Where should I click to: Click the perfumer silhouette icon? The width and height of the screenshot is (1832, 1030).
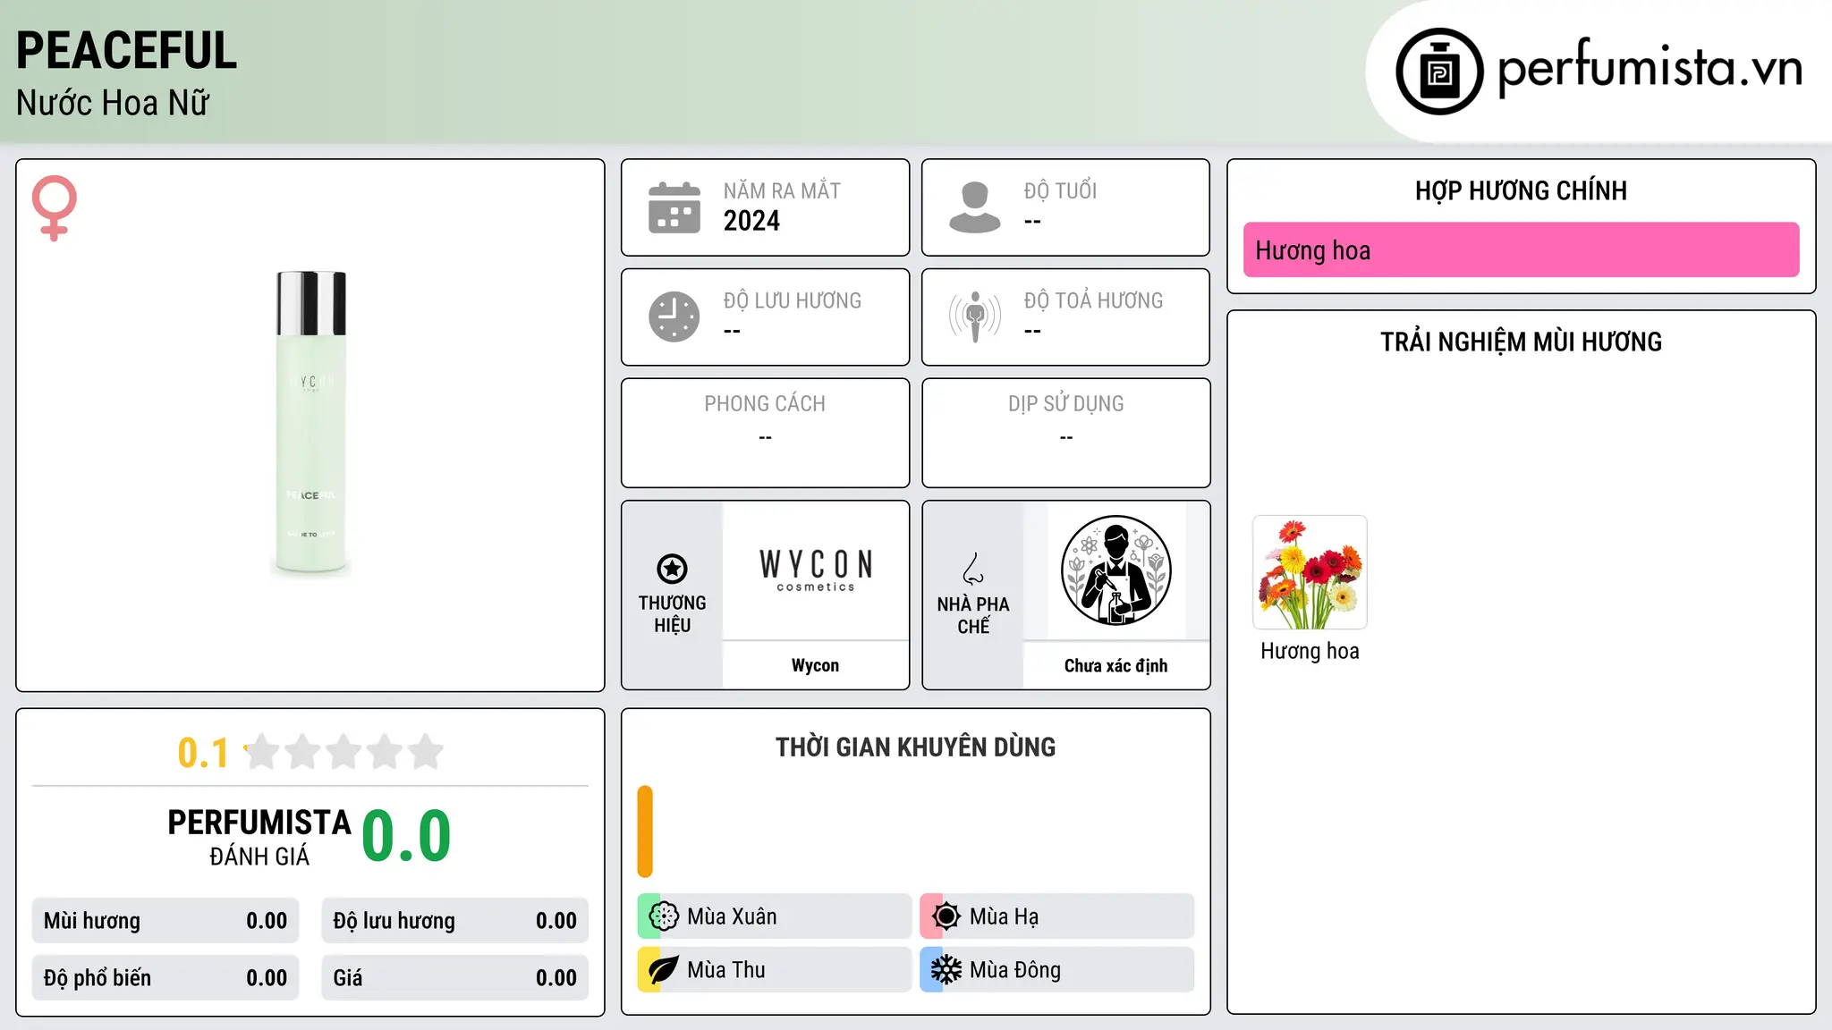1116,570
